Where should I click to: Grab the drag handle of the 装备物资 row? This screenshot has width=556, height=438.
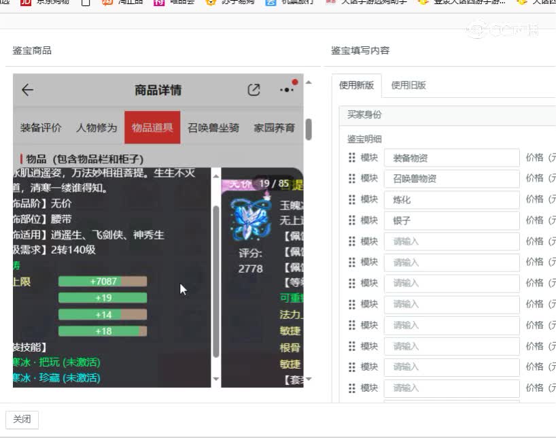351,158
